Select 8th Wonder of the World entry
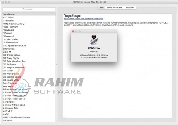The height and width of the screenshot is (125, 178). pyautogui.click(x=29, y=89)
